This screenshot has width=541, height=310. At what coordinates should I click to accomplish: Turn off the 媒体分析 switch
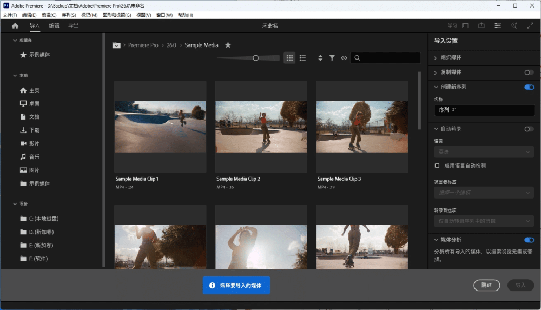click(529, 240)
